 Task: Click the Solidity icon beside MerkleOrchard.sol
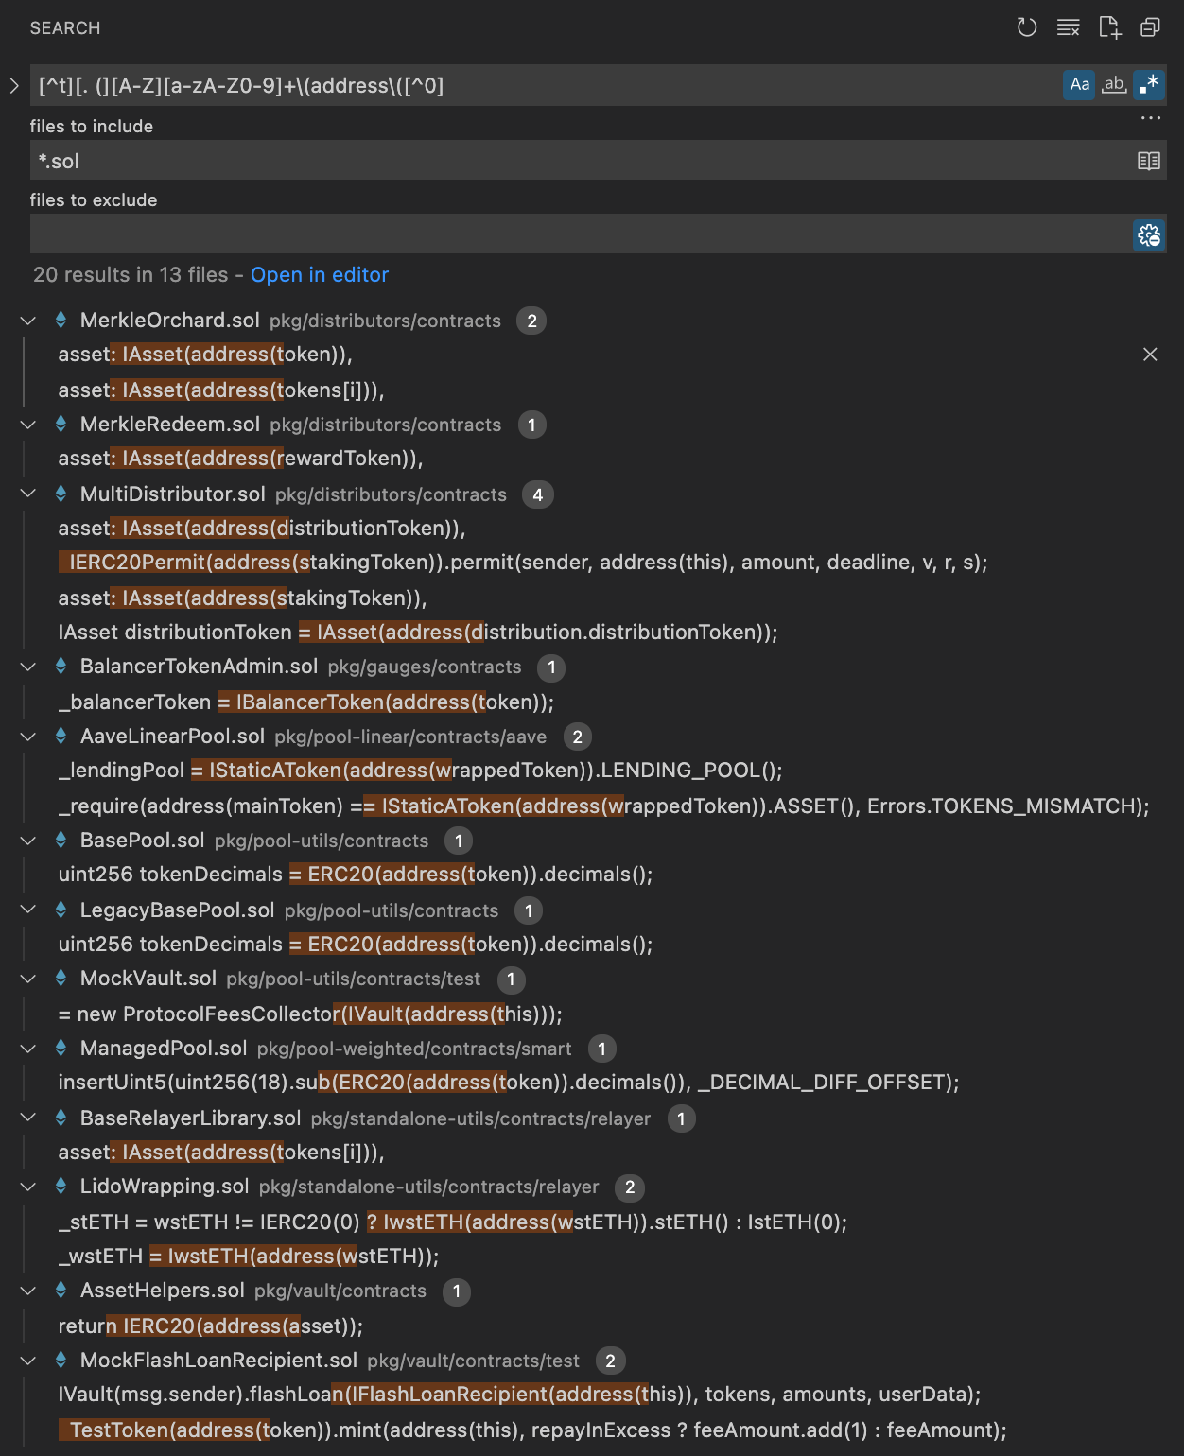coord(61,320)
